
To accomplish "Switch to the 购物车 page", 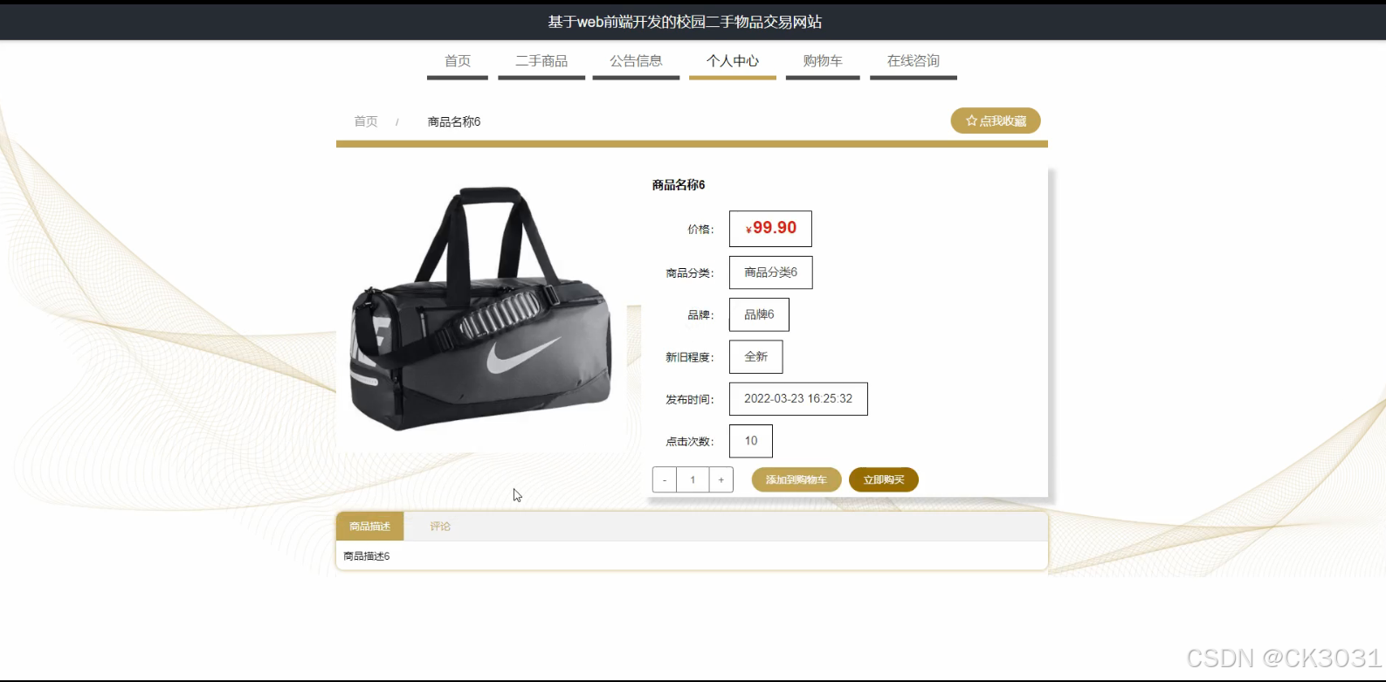I will point(823,61).
